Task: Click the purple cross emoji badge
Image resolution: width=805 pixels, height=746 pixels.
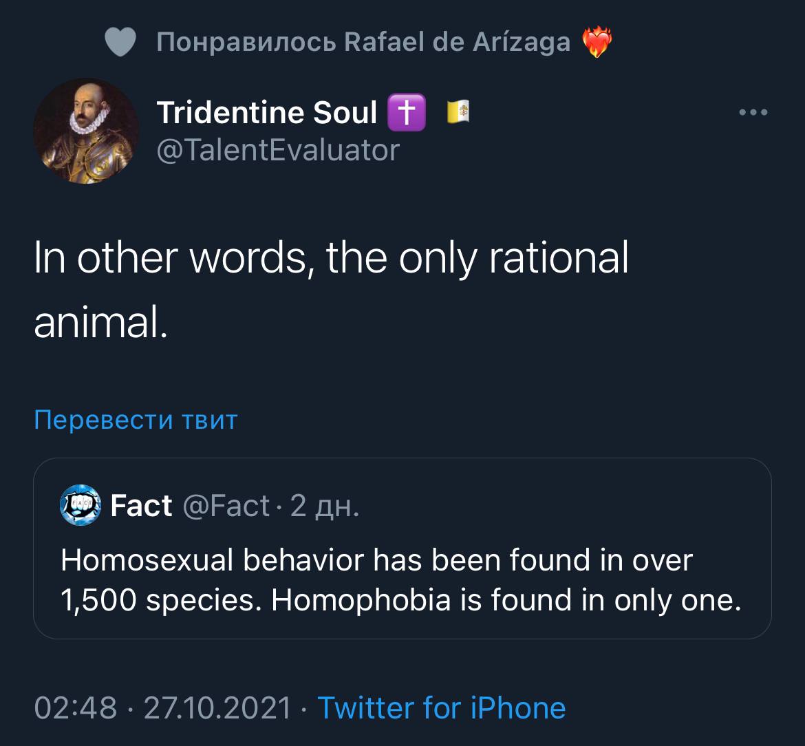Action: 407,113
